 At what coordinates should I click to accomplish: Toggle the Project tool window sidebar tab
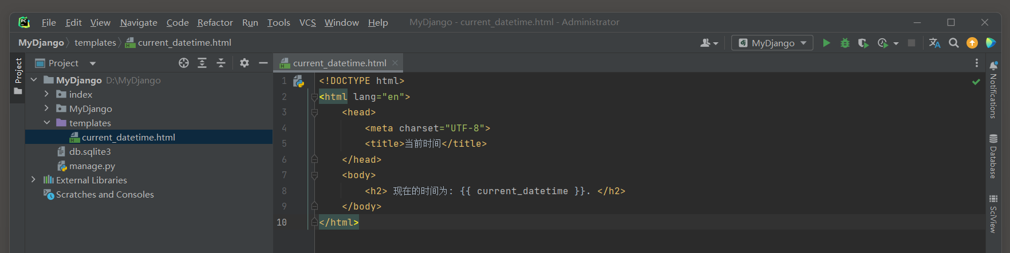pos(18,77)
